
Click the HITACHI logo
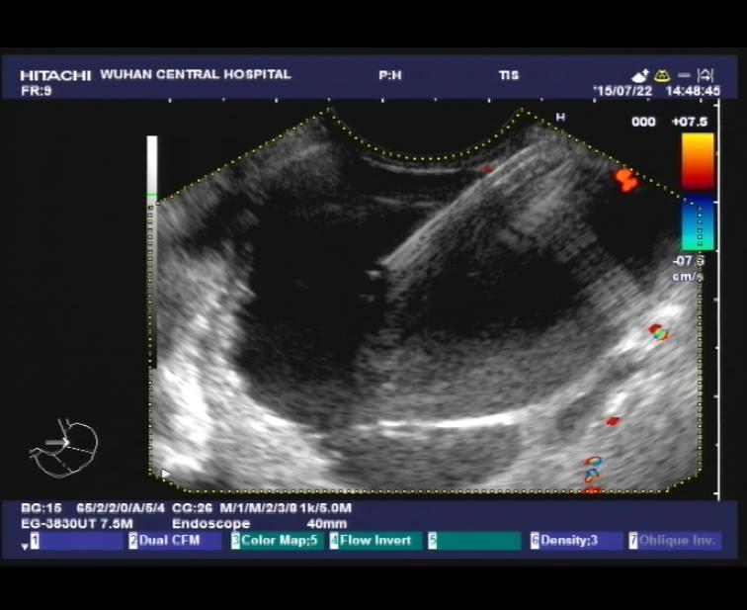55,75
